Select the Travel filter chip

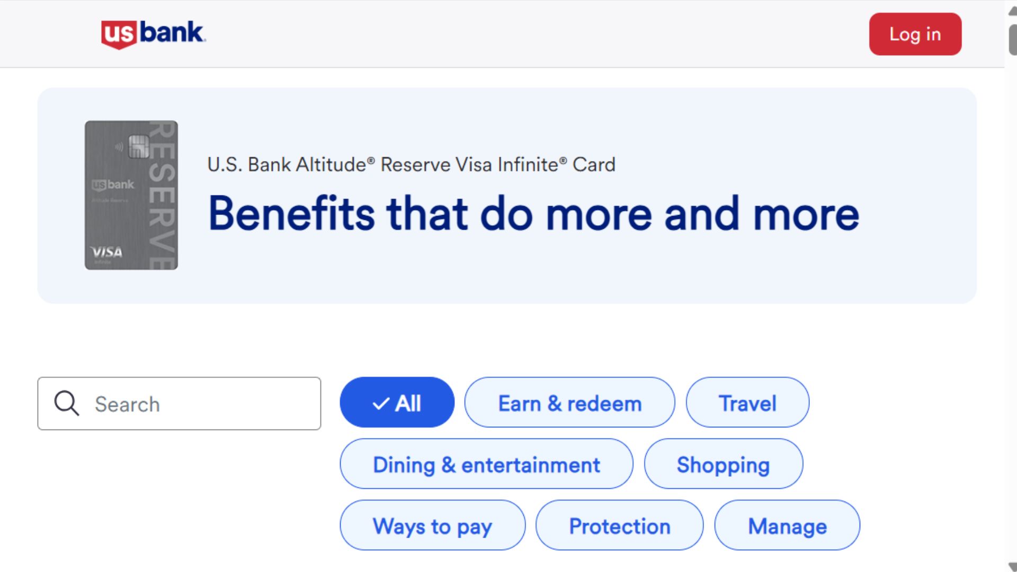coord(747,403)
